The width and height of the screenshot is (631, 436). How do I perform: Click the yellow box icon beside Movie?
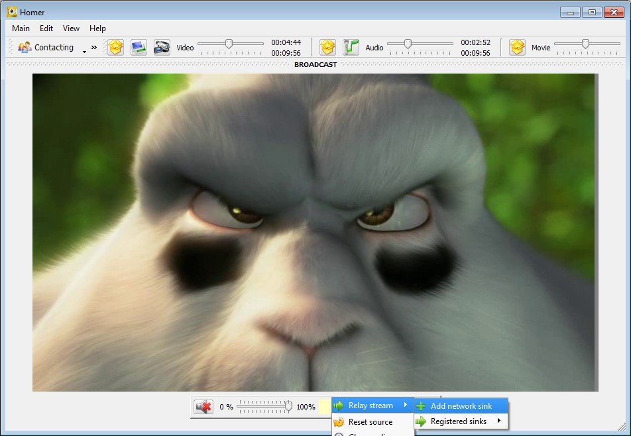[x=517, y=47]
